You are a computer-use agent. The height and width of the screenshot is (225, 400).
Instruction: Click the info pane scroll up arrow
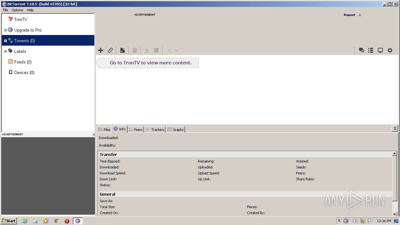click(395, 154)
